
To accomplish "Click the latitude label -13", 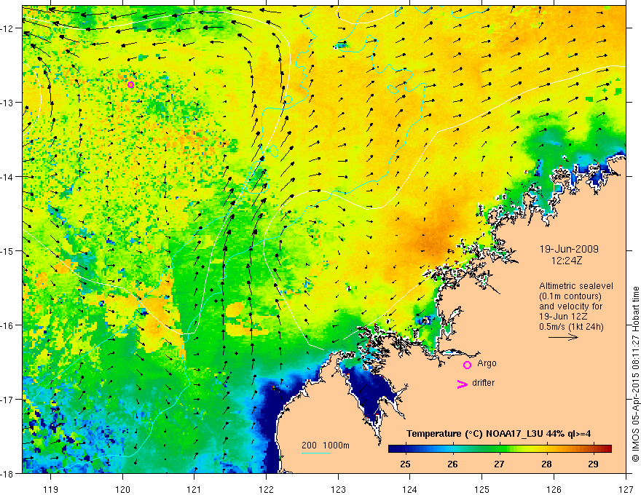I will pos(7,102).
